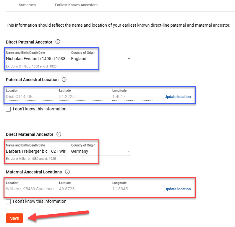
Task: Click info icon beside Paternal Ancestral Location
Action: (64, 79)
